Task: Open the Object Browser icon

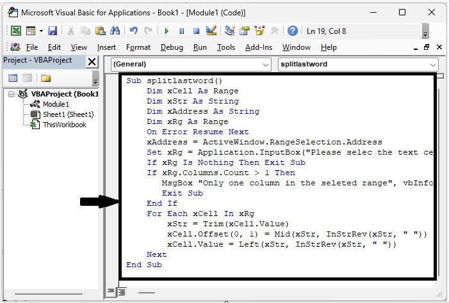Action: coord(259,31)
